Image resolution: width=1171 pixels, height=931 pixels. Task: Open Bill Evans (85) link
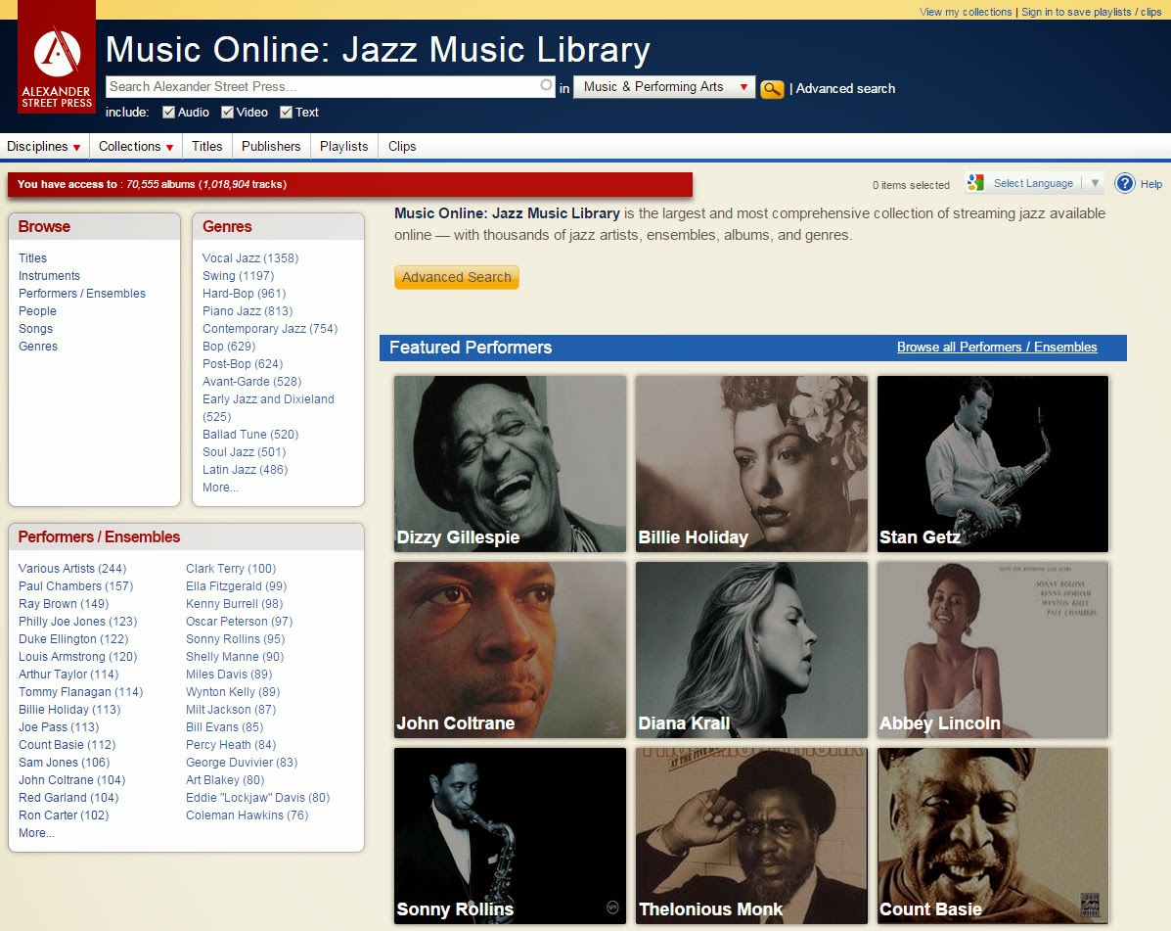point(224,727)
